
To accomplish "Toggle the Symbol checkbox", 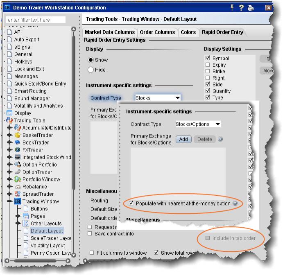I will (208, 58).
